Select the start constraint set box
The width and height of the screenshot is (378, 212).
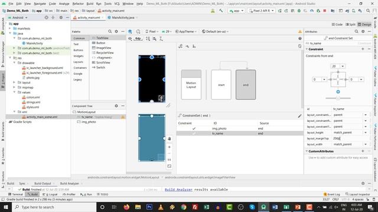221,85
